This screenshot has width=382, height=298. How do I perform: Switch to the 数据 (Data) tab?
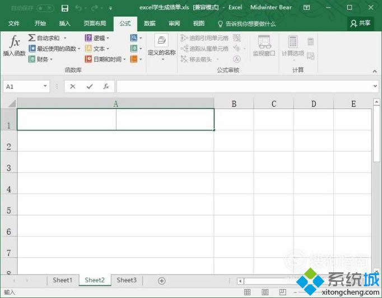point(150,23)
